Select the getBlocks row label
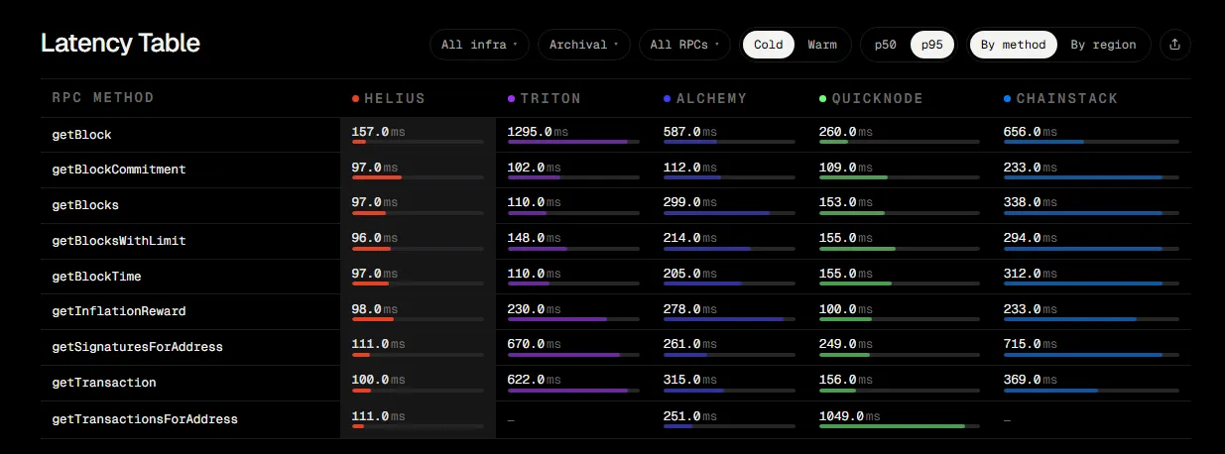Viewport: 1225px width, 454px height. 85,205
